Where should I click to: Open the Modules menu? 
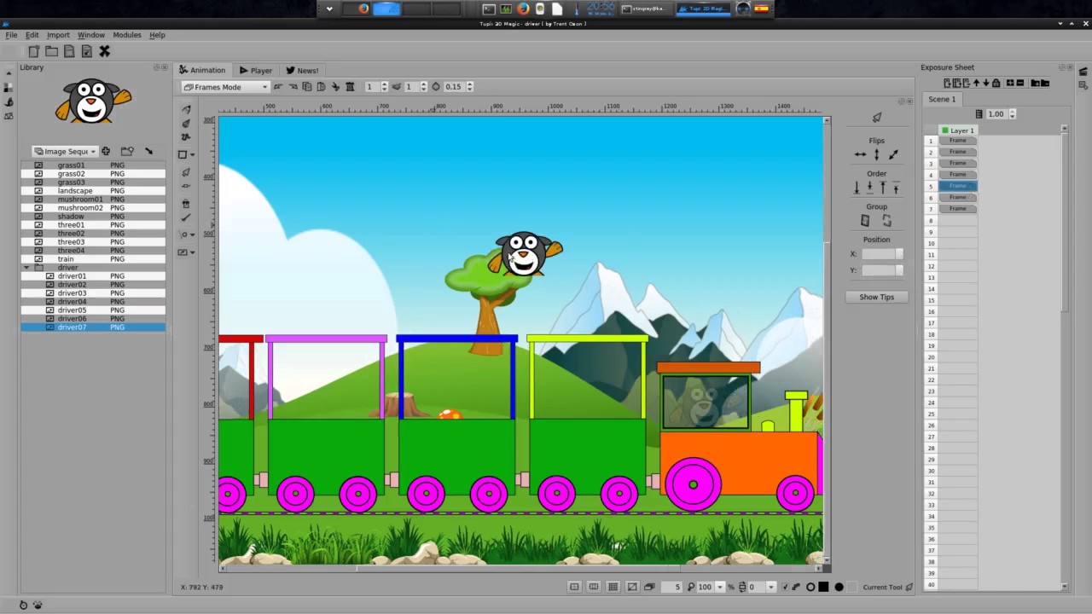pos(127,35)
